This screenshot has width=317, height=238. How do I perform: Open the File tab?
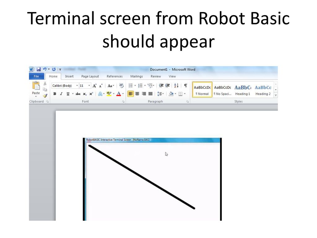pos(37,76)
